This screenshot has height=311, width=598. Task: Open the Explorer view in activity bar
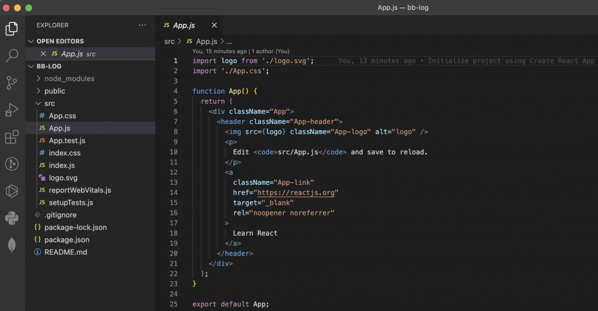[x=12, y=29]
